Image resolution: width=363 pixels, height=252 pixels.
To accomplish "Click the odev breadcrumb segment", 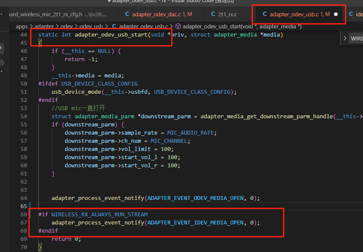I will (x=67, y=27).
